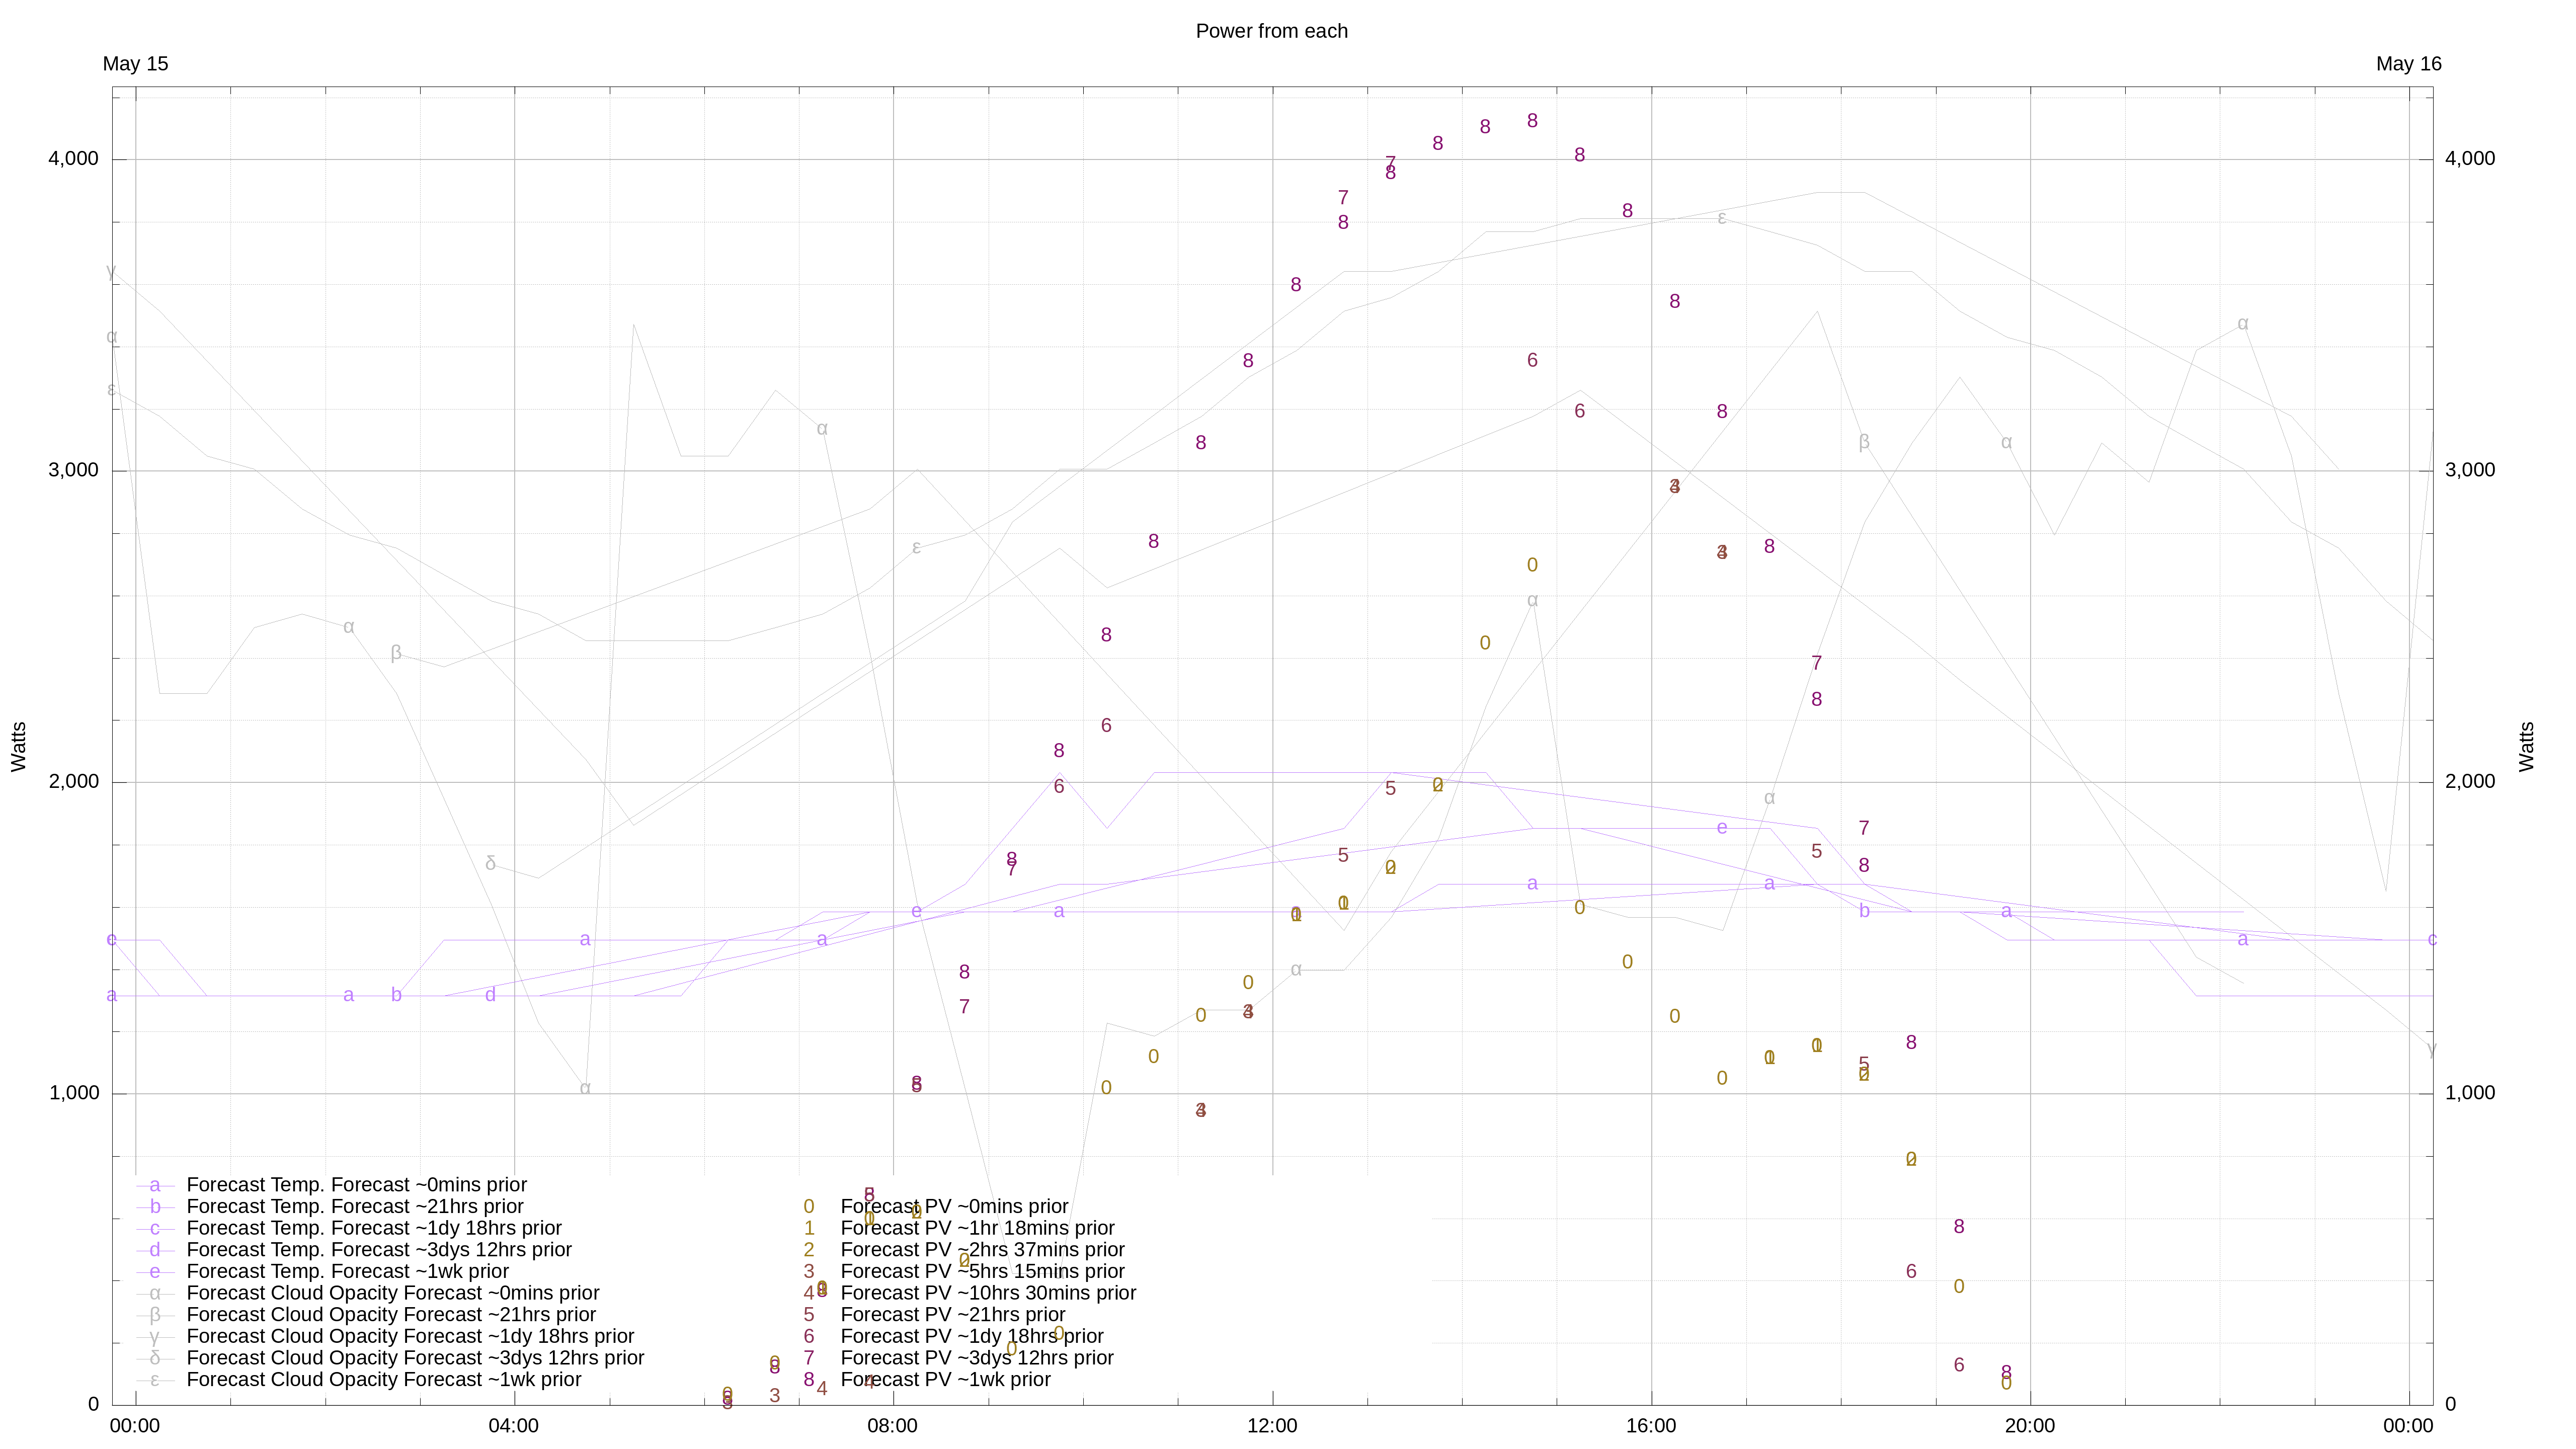
Task: Select legend text 'Forecast Cloud Opacity Forecast ~3dys 12hrs prior'
Action: (415, 1358)
